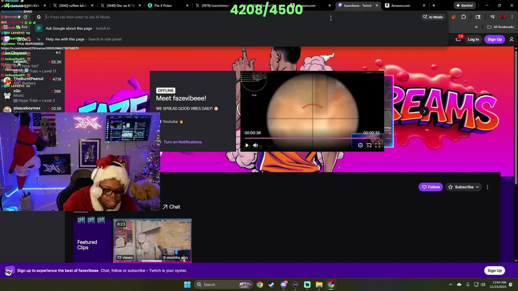Image resolution: width=518 pixels, height=291 pixels.
Task: Click Sign Up in bottom banner
Action: pyautogui.click(x=495, y=270)
